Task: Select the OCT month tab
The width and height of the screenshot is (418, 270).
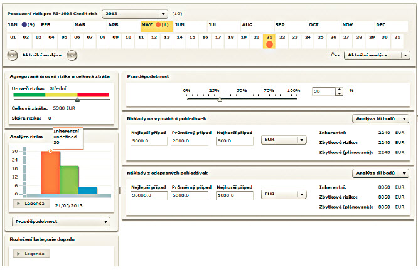Action: [324, 26]
